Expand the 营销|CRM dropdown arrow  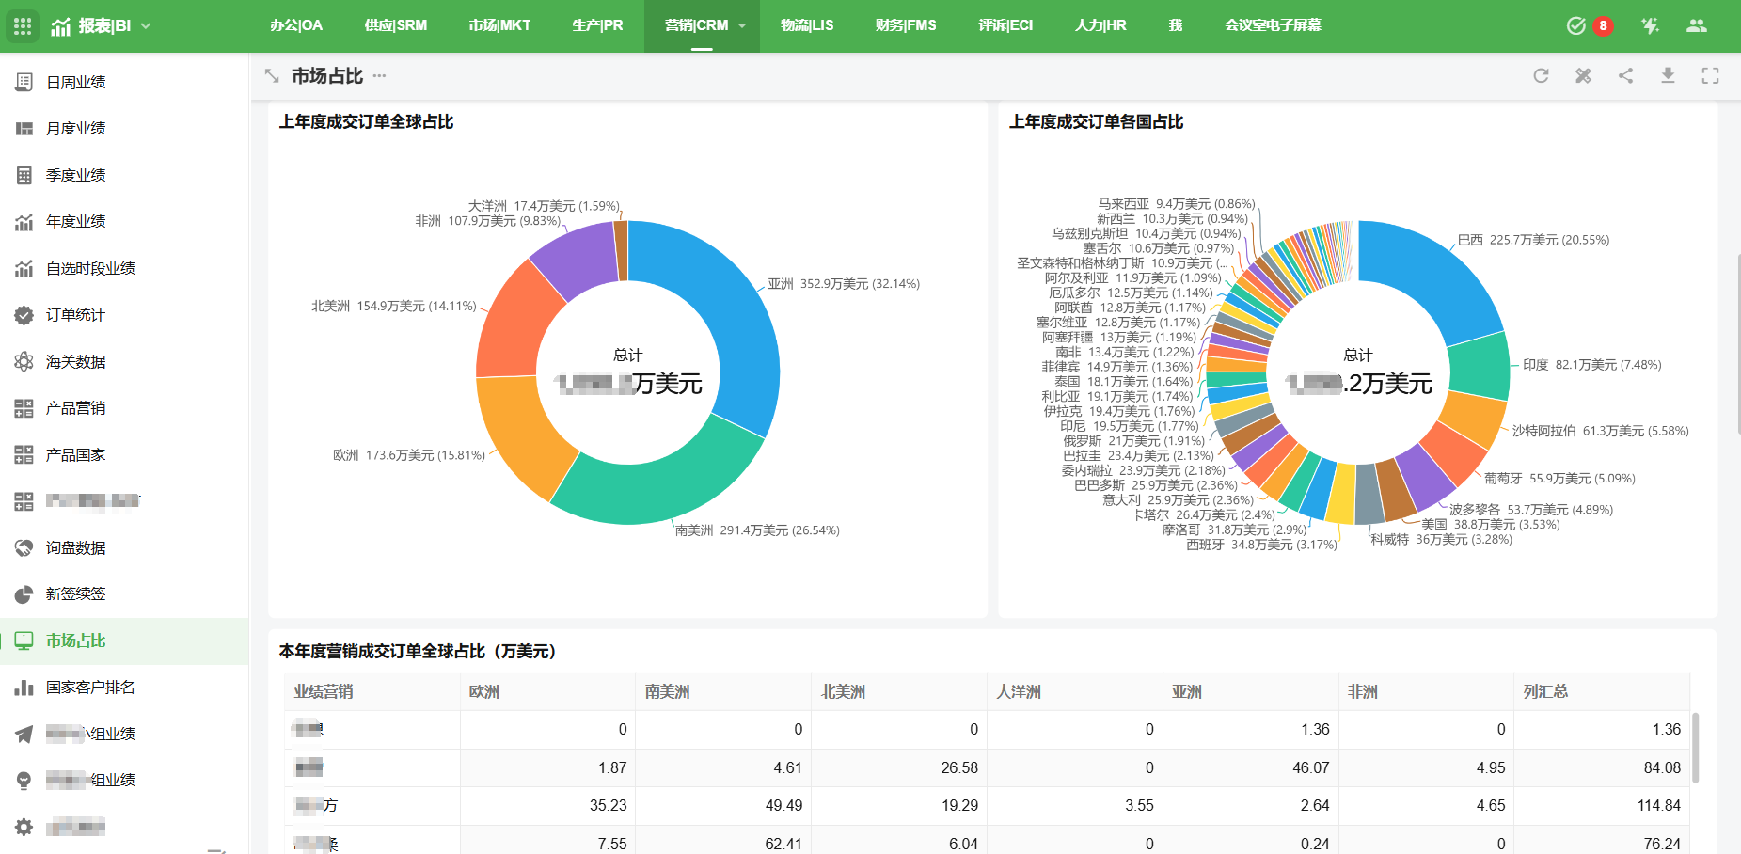pyautogui.click(x=742, y=26)
